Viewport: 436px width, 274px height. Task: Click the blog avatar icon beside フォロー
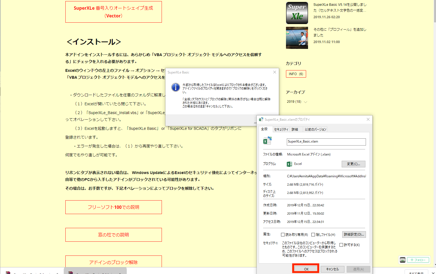point(403,260)
